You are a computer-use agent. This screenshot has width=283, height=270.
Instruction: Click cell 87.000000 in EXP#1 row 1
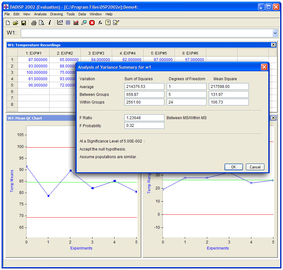click(34, 60)
